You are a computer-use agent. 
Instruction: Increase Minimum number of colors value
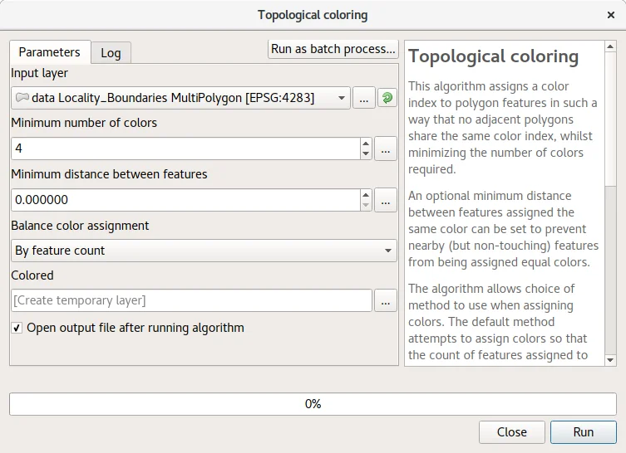click(x=366, y=144)
